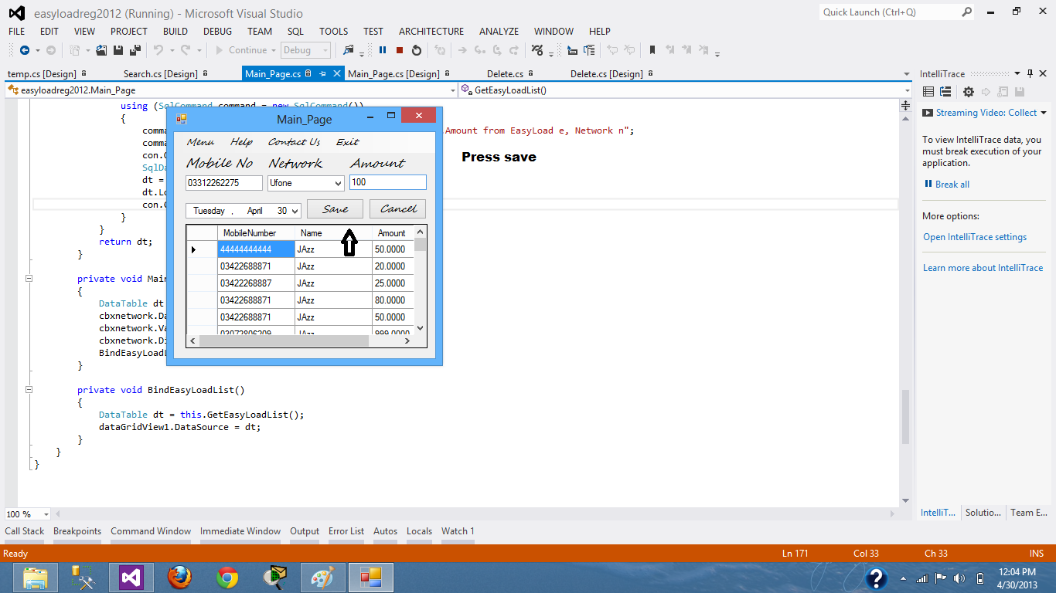This screenshot has width=1056, height=593.
Task: Open IntelliTrace settings gear icon
Action: pyautogui.click(x=968, y=92)
